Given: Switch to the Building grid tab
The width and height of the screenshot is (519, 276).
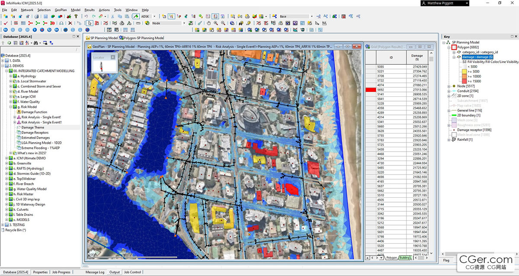Looking at the screenshot, I should [405, 258].
